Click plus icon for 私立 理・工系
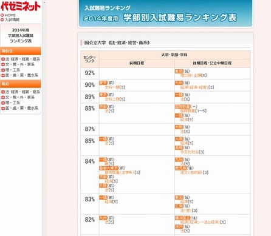 pyautogui.click(x=3, y=103)
